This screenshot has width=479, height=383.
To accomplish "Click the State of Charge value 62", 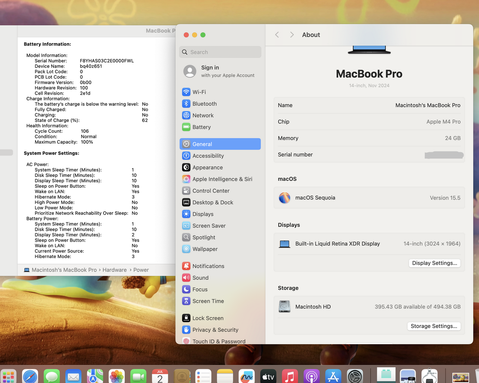I will (145, 120).
